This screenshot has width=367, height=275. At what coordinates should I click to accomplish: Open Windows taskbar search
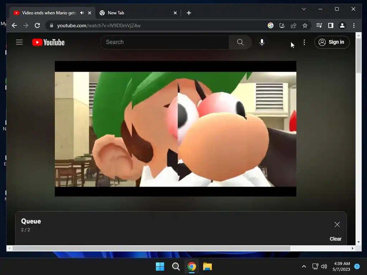[x=176, y=266]
